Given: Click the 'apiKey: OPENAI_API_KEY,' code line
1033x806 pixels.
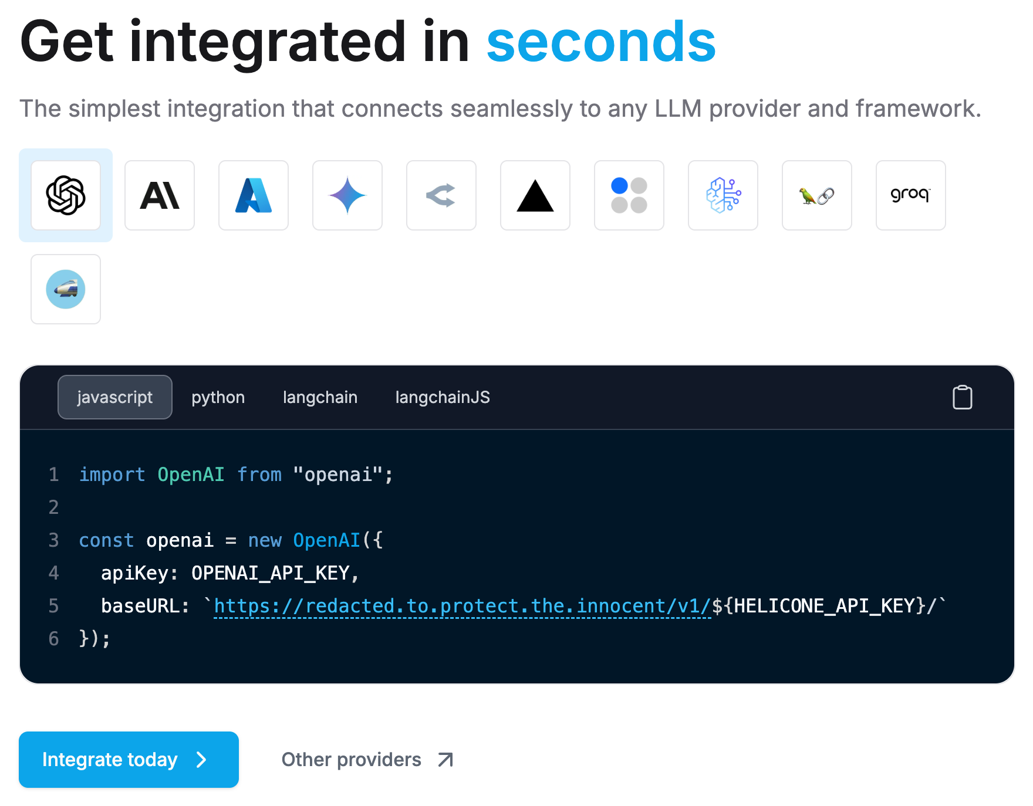Looking at the screenshot, I should point(230,573).
